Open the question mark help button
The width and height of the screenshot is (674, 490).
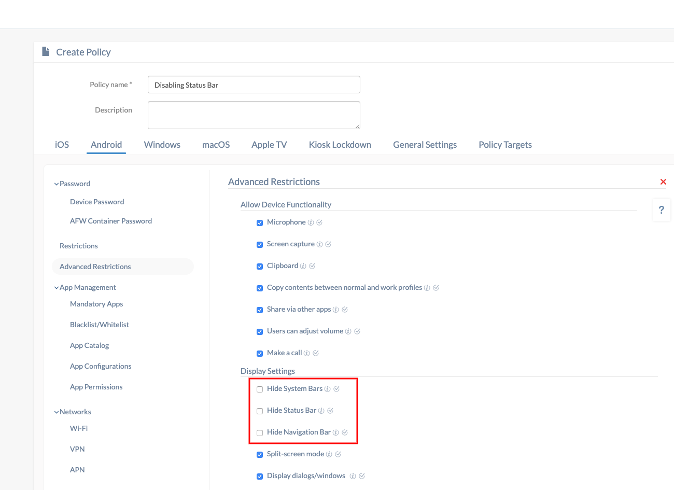click(x=661, y=210)
